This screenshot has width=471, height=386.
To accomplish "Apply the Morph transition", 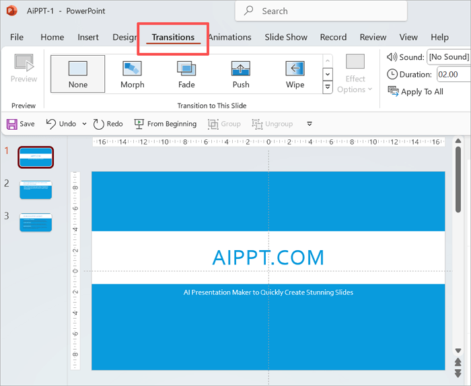I will [x=132, y=74].
